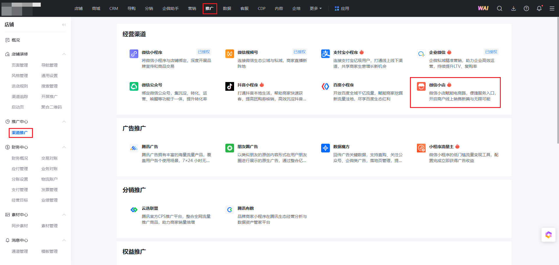
Task: Switch to the 数据 top navigation tab
Action: pos(227,8)
